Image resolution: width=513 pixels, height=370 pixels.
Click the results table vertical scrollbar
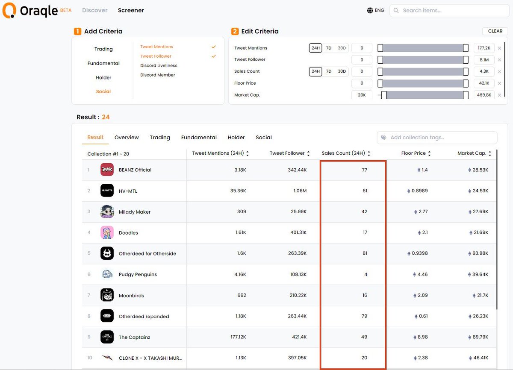[x=496, y=229]
